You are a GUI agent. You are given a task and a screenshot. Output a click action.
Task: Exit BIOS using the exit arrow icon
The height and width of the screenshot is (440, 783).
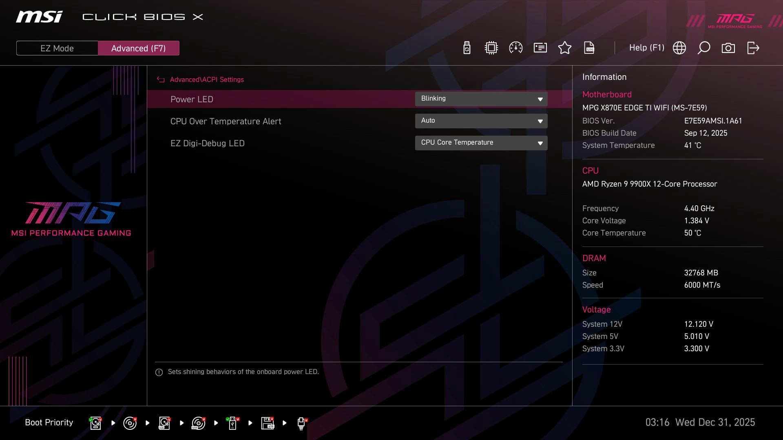(752, 48)
